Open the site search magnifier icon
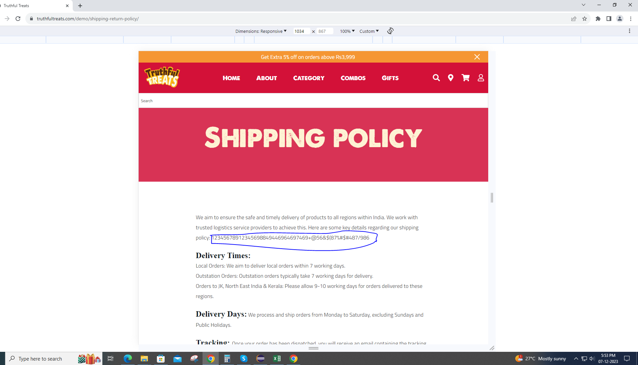 point(436,78)
